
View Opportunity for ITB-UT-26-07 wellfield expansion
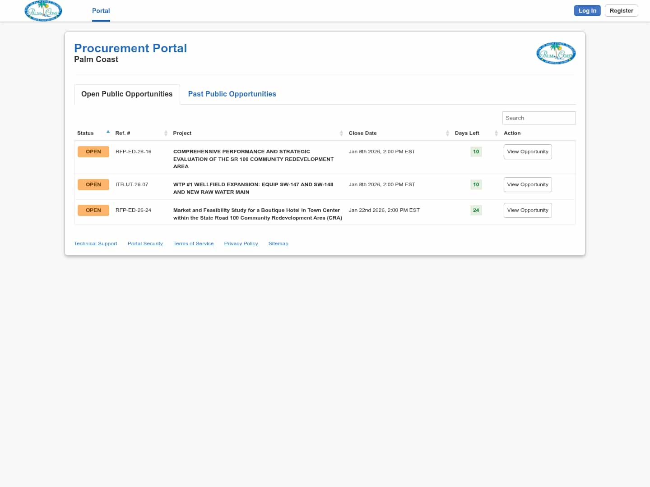(x=527, y=185)
